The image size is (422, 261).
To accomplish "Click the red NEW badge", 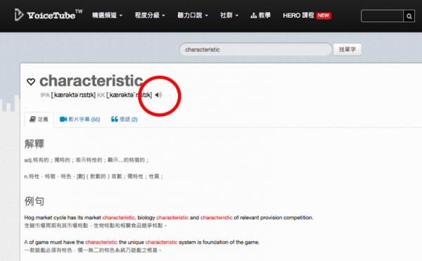I will coord(324,15).
